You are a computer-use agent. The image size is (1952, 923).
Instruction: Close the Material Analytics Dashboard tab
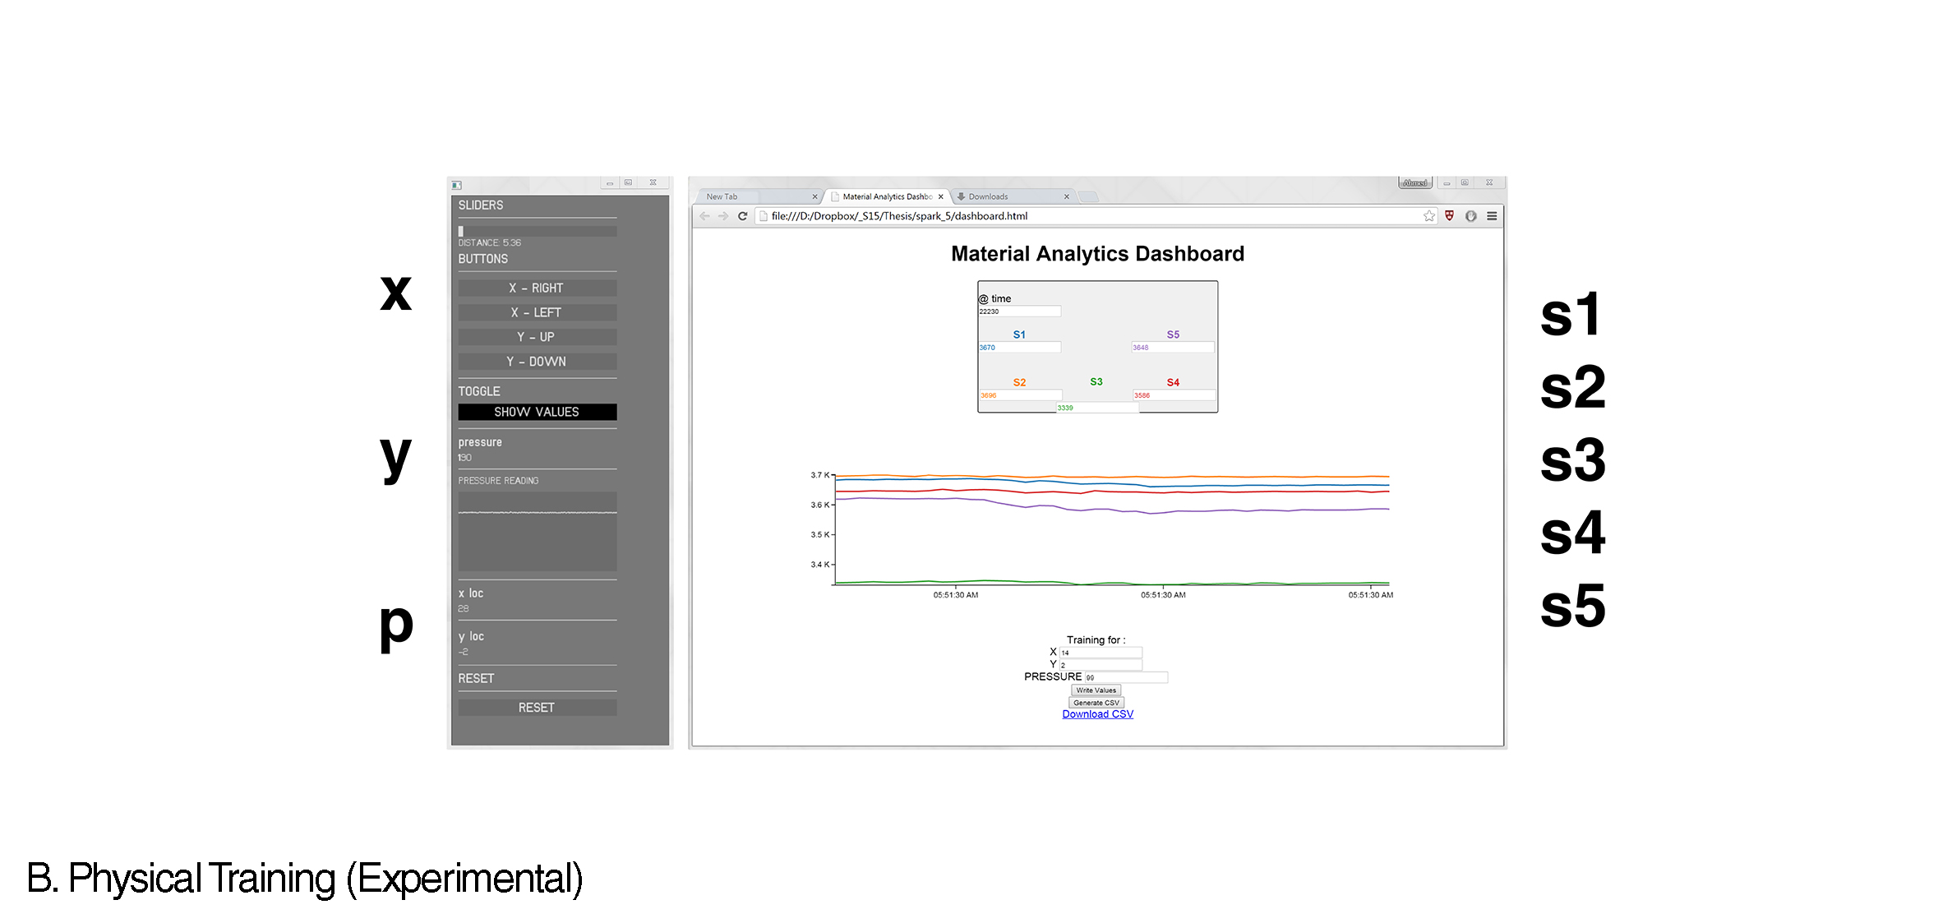point(941,197)
